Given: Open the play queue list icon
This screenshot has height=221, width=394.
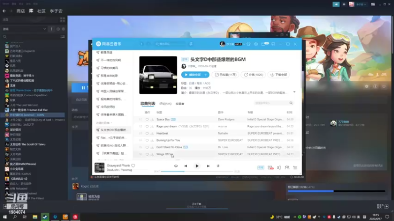Looking at the screenshot, I should tap(295, 167).
